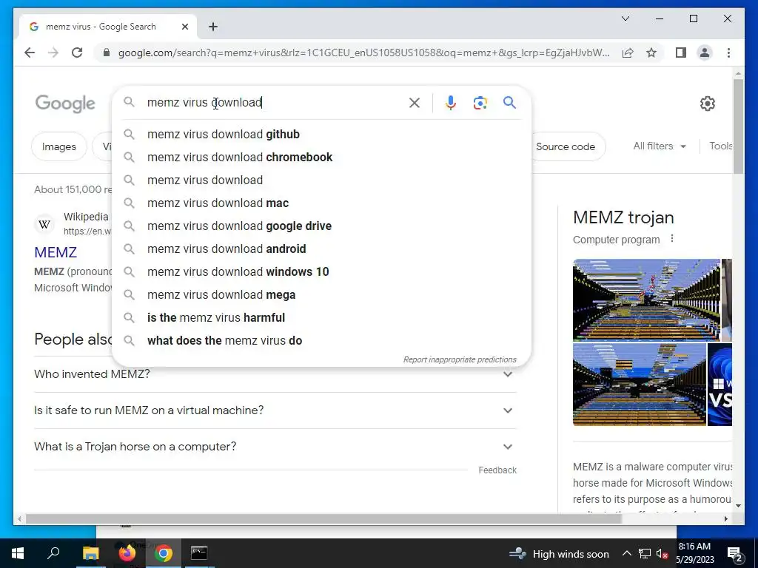Click the Google logo

point(65,104)
